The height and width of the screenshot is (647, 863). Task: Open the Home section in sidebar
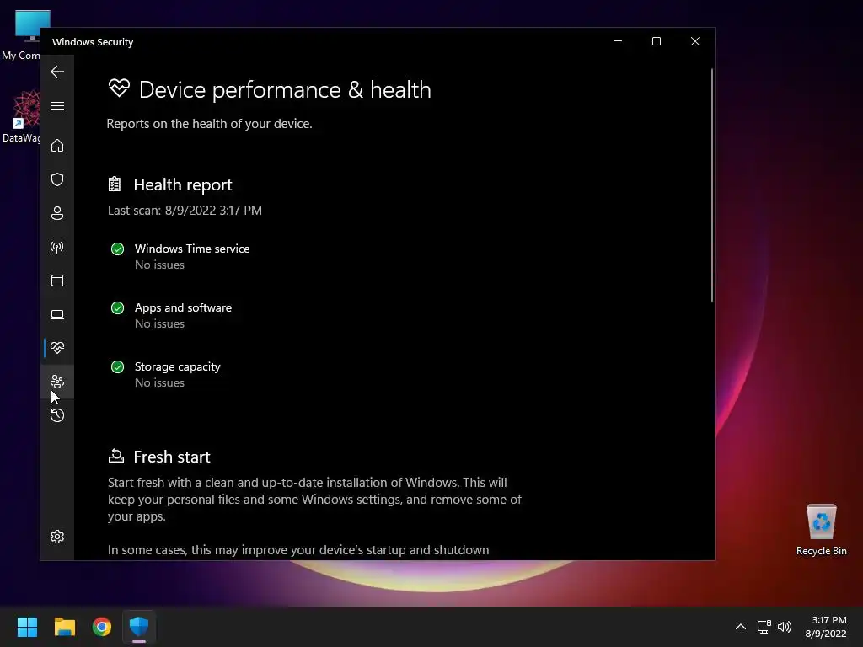pos(57,145)
